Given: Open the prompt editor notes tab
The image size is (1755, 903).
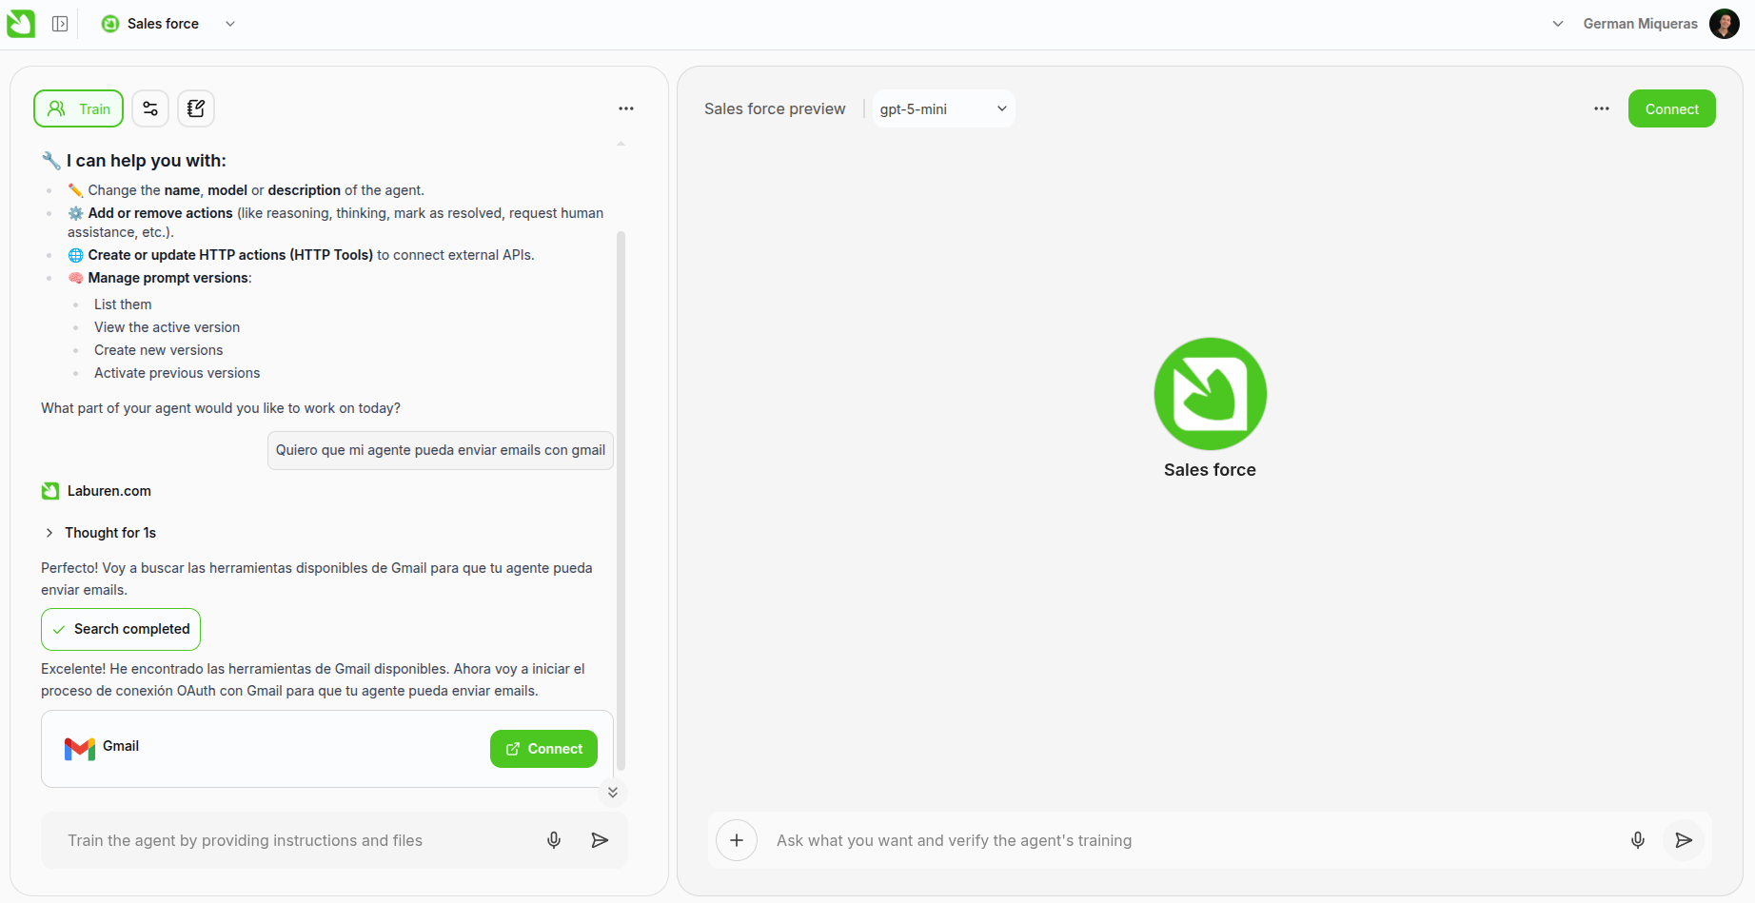Looking at the screenshot, I should point(196,108).
